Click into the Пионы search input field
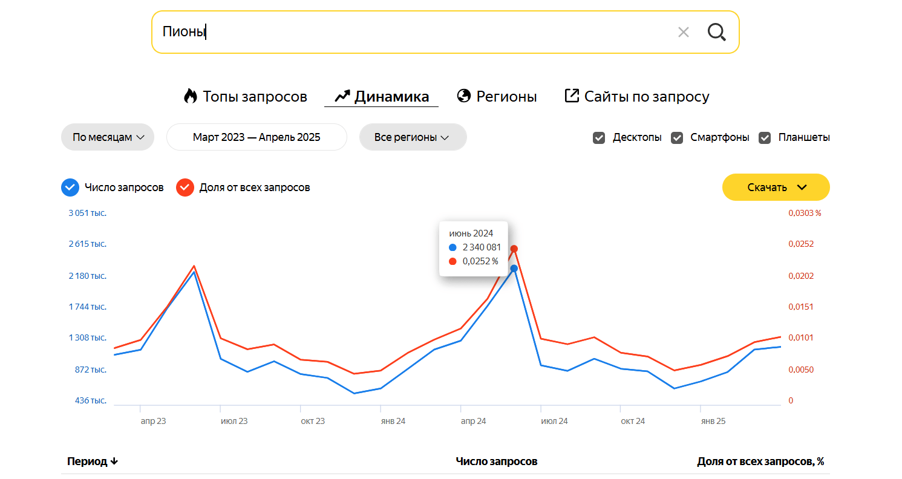 (x=411, y=32)
